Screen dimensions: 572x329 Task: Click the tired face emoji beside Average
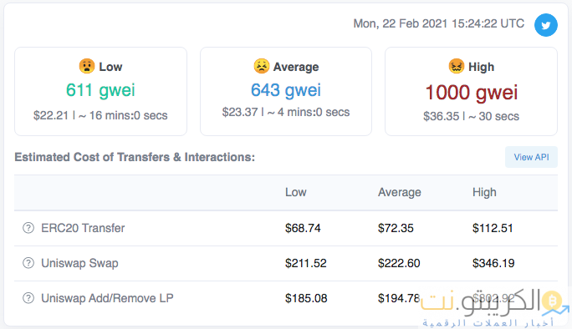262,66
